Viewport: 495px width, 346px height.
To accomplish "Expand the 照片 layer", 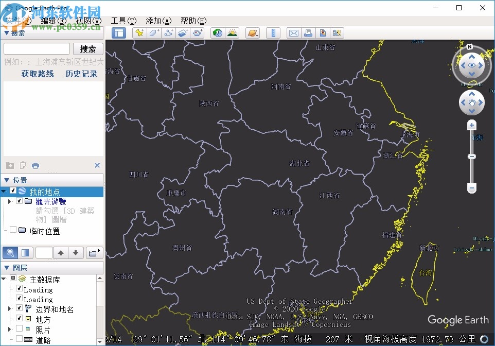I will (x=9, y=329).
